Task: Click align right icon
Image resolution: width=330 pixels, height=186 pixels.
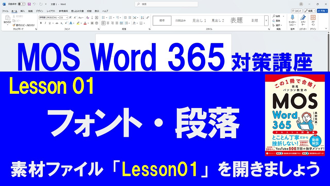Action: [112, 23]
